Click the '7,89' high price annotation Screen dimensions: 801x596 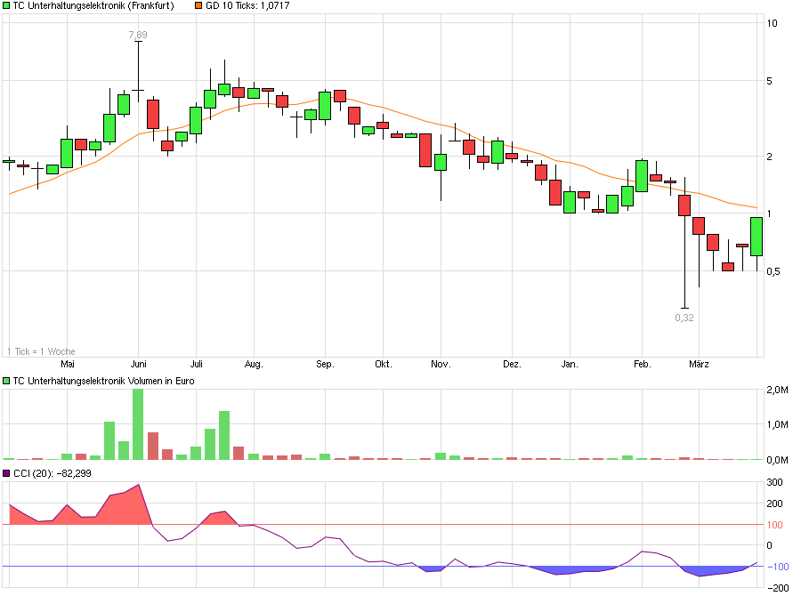pyautogui.click(x=138, y=35)
